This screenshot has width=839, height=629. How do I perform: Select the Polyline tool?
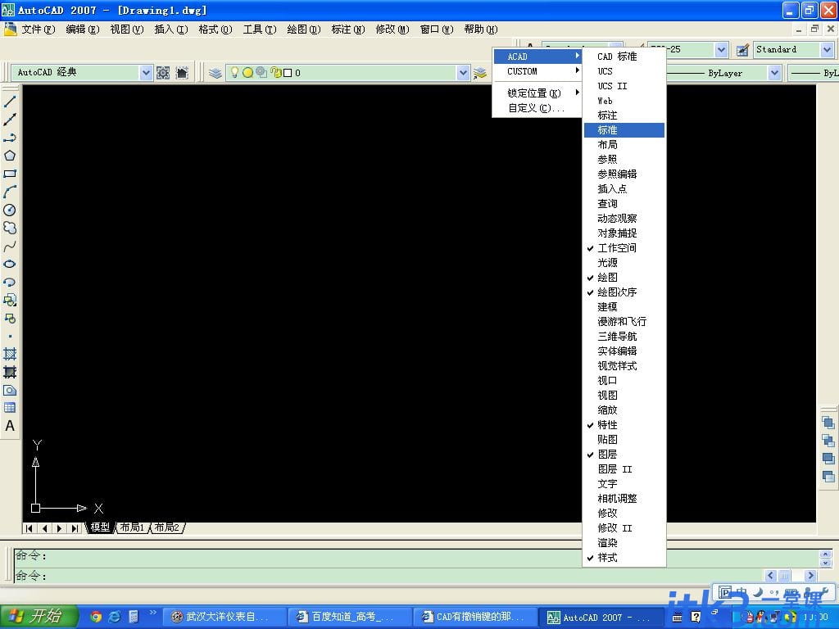coord(10,138)
